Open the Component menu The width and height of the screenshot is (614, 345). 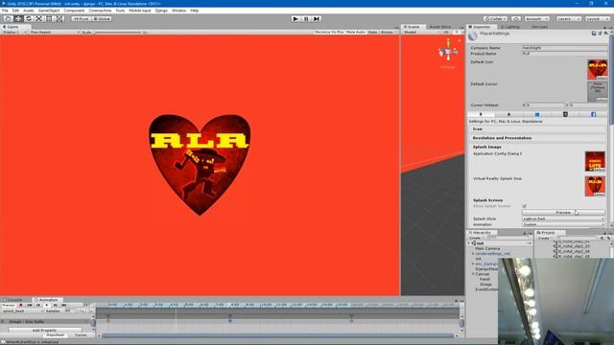74,11
